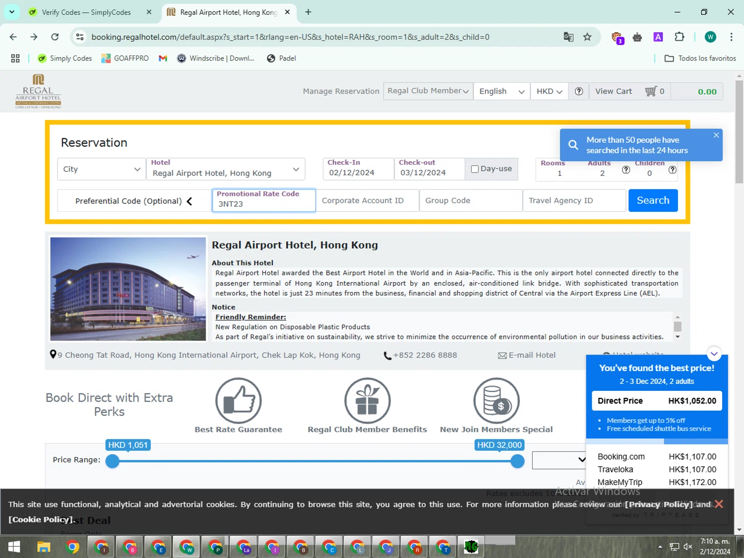Screen dimensions: 744x558
Task: Open the City dropdown
Action: coord(101,169)
